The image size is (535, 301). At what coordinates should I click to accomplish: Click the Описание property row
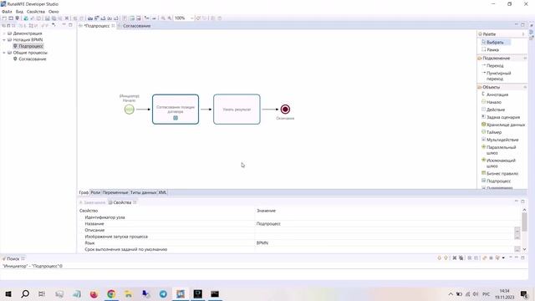(x=299, y=231)
